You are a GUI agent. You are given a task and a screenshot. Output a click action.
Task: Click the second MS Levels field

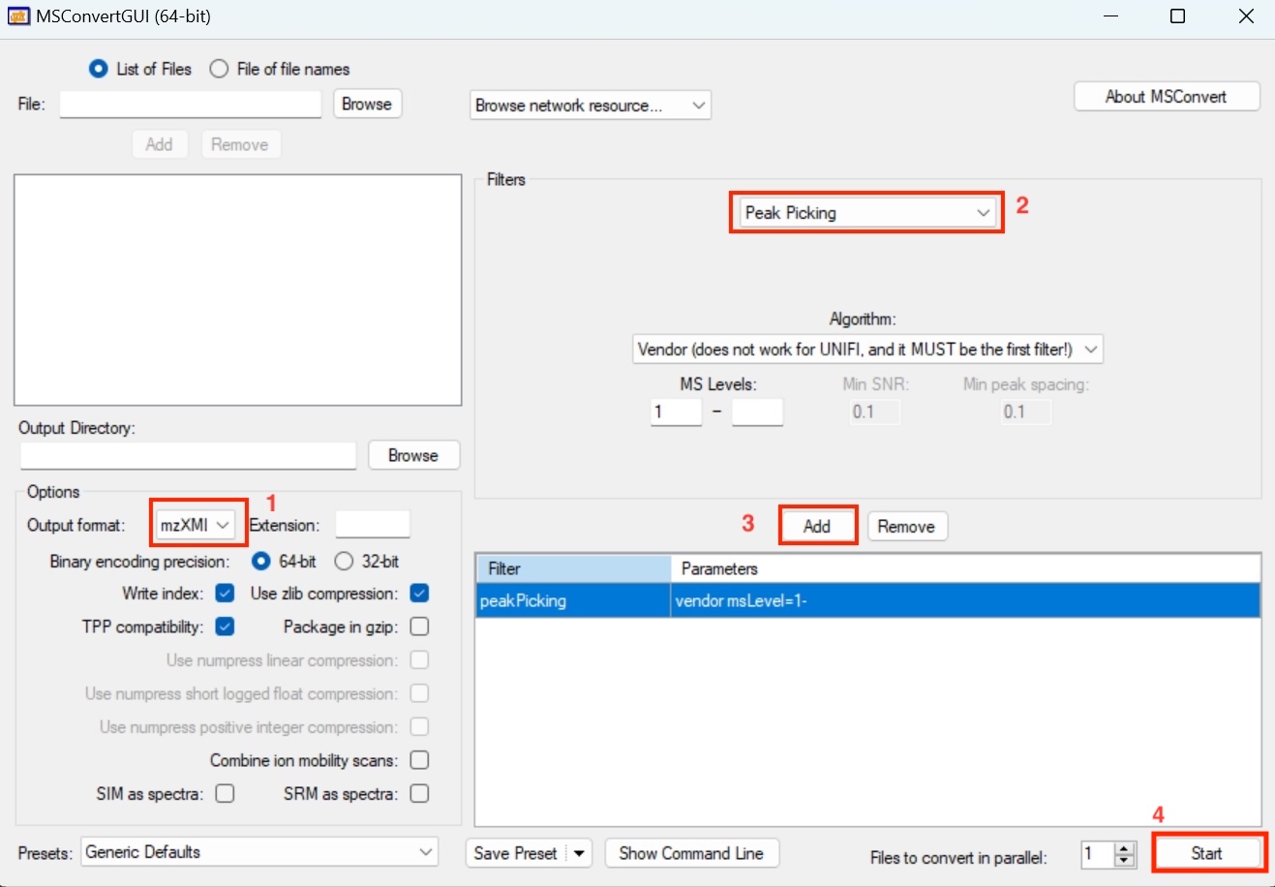pos(757,412)
